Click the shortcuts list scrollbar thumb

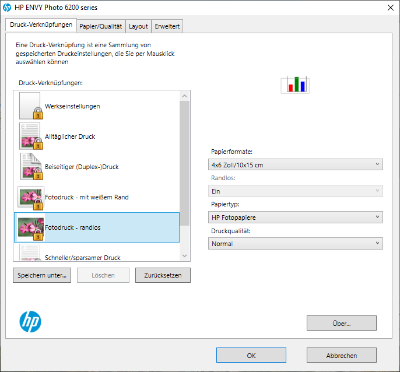coord(184,163)
